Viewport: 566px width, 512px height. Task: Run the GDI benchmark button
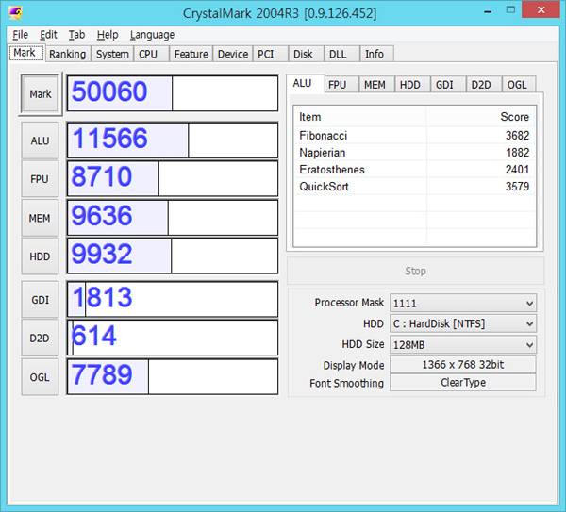coord(40,300)
